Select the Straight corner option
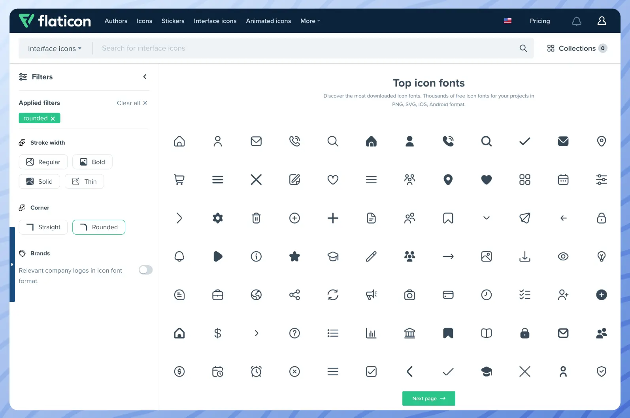 43,227
